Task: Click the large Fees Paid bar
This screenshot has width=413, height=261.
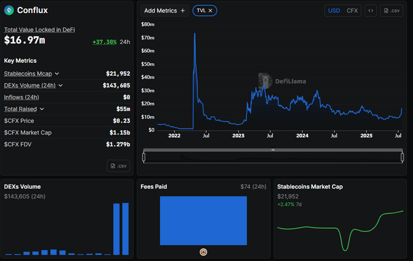Action: [x=203, y=221]
